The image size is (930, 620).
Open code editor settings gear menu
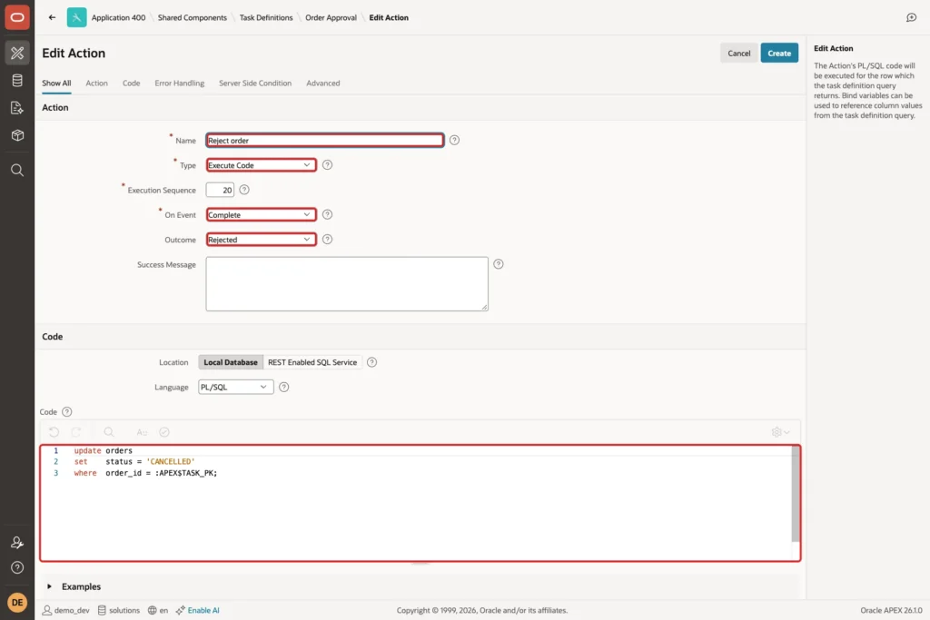point(780,432)
